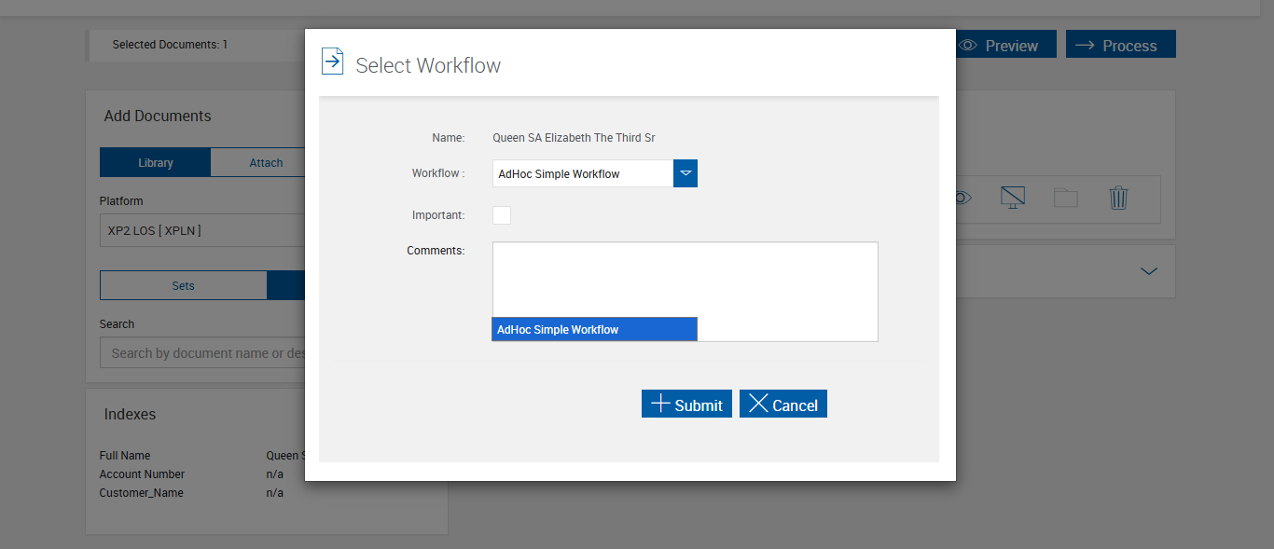Click the Select Workflow document arrow icon

point(332,62)
